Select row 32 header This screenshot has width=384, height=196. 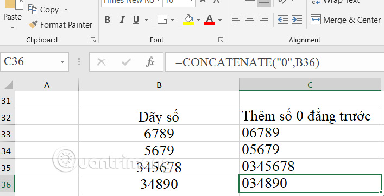coord(8,117)
